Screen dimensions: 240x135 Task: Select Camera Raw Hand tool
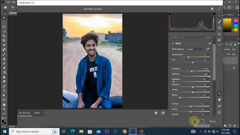(219, 99)
